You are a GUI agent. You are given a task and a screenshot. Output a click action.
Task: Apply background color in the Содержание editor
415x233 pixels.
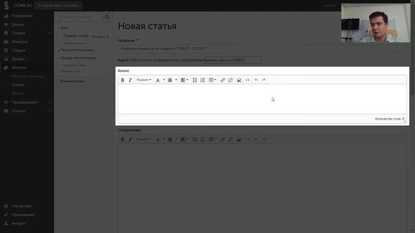click(170, 139)
